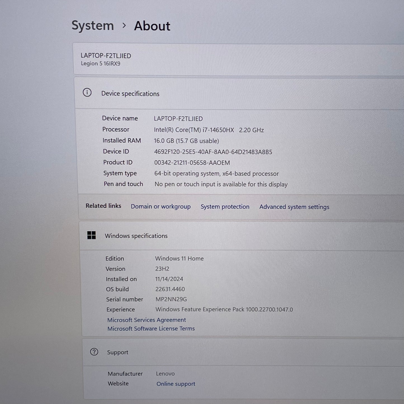Select the Device ID value 4692F120-25E5-40AF-8AA0-64D21483A8B5
Image resolution: width=404 pixels, height=404 pixels.
tap(213, 152)
